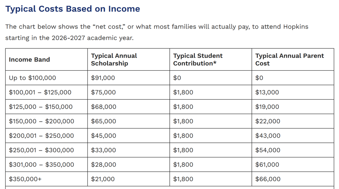This screenshot has width=339, height=189.
Task: Click the 'Typical Student Contribution*' header
Action: pos(198,60)
